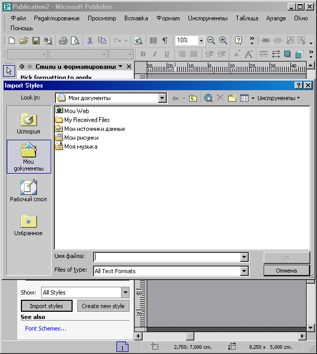This screenshot has width=317, height=354.
Task: Toggle the special characters (¶) display
Action: coord(165,41)
